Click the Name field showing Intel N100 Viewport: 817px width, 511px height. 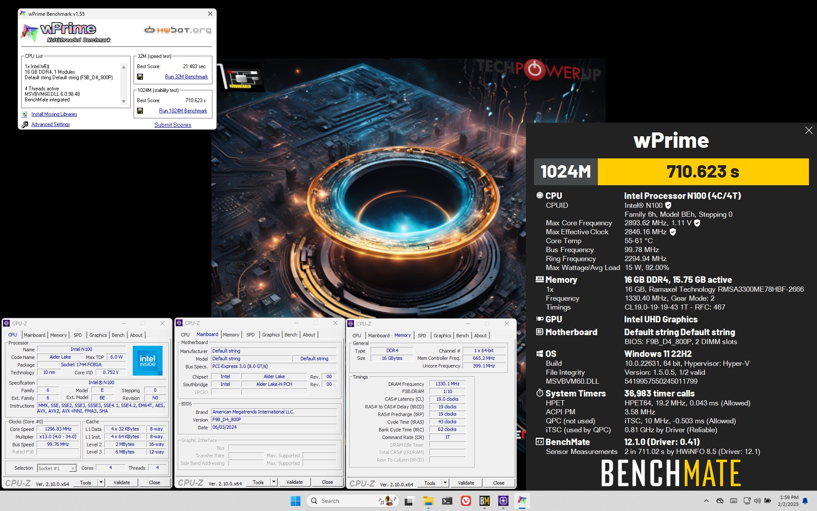[x=81, y=349]
